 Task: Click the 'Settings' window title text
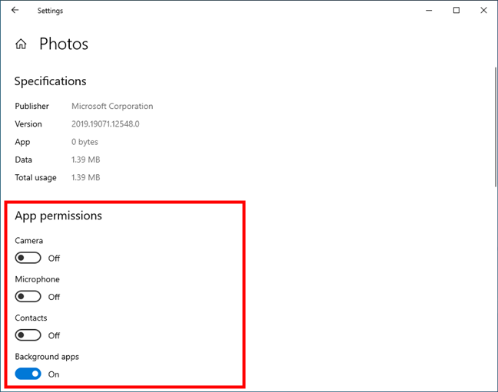click(50, 11)
